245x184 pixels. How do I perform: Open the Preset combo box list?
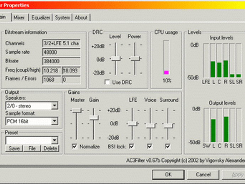click(55, 140)
